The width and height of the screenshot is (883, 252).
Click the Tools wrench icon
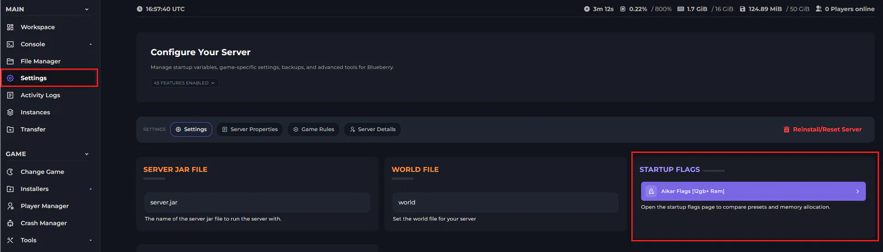click(x=10, y=240)
